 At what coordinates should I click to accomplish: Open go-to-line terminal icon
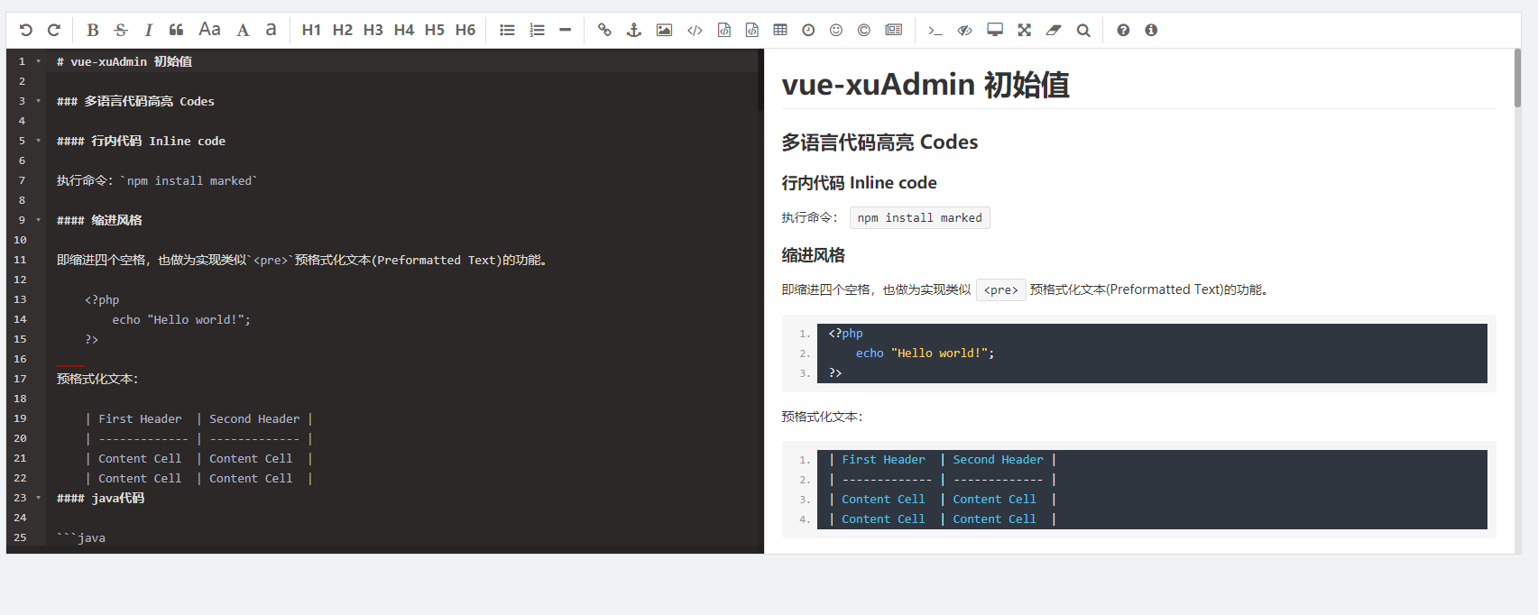click(935, 30)
